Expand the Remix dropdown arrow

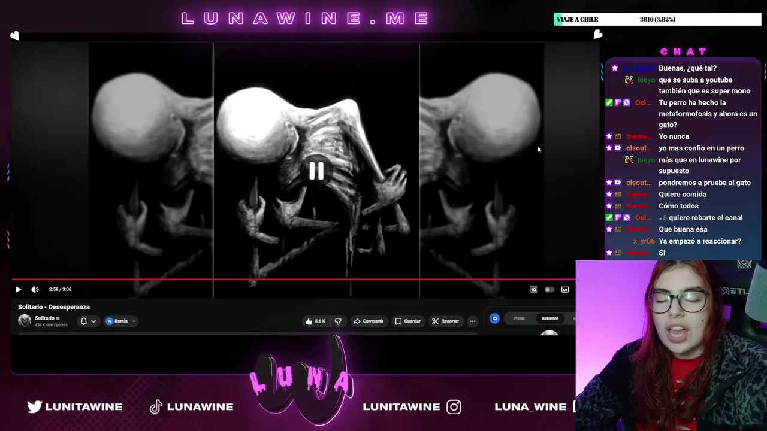point(134,321)
